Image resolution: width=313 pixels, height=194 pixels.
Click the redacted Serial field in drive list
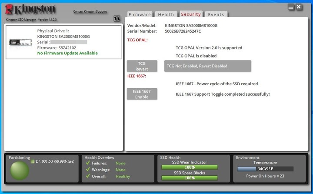(x=69, y=42)
